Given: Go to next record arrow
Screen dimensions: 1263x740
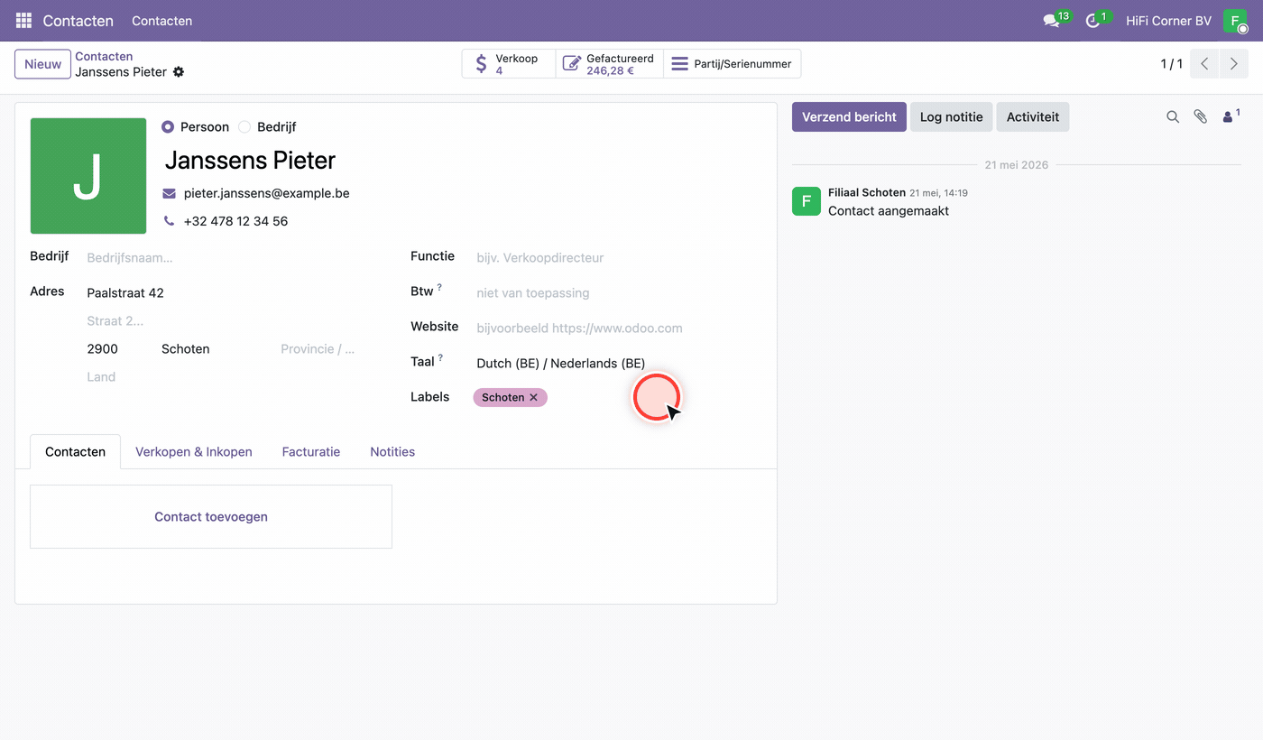Looking at the screenshot, I should [x=1234, y=64].
